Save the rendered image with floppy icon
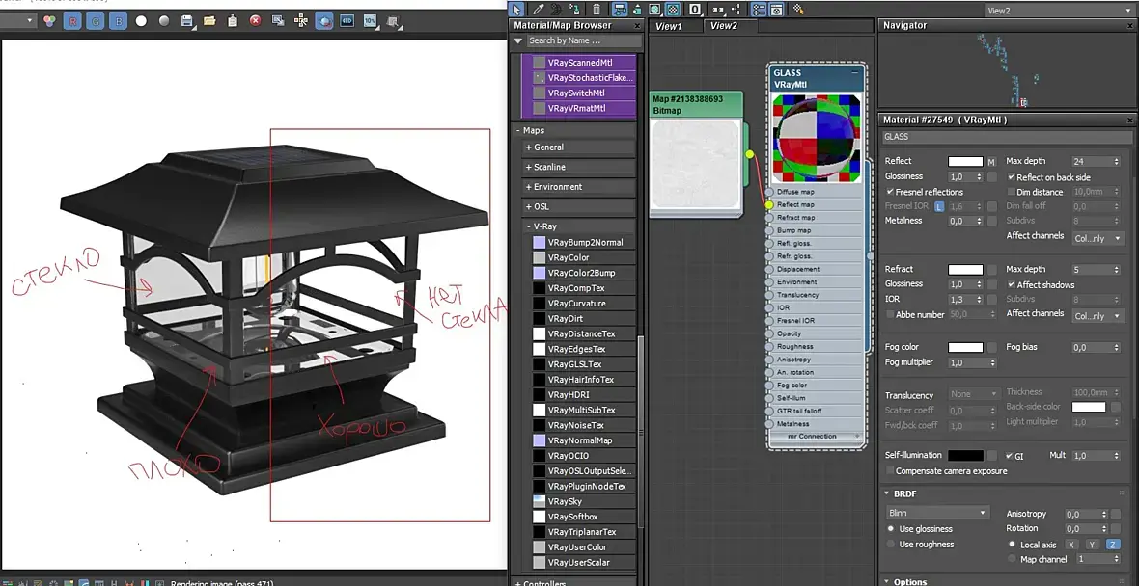 tap(186, 21)
